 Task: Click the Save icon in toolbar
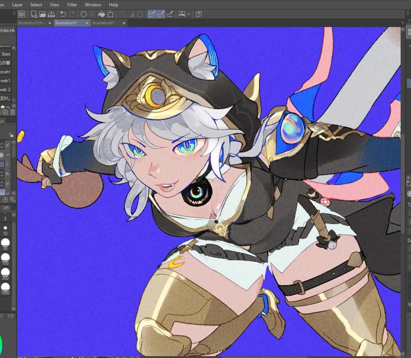pyautogui.click(x=52, y=14)
